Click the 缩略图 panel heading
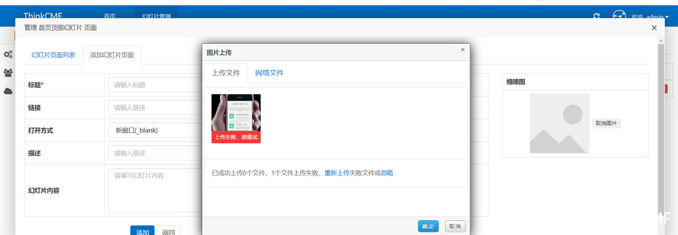Viewport: 678px width, 235px height. click(516, 81)
